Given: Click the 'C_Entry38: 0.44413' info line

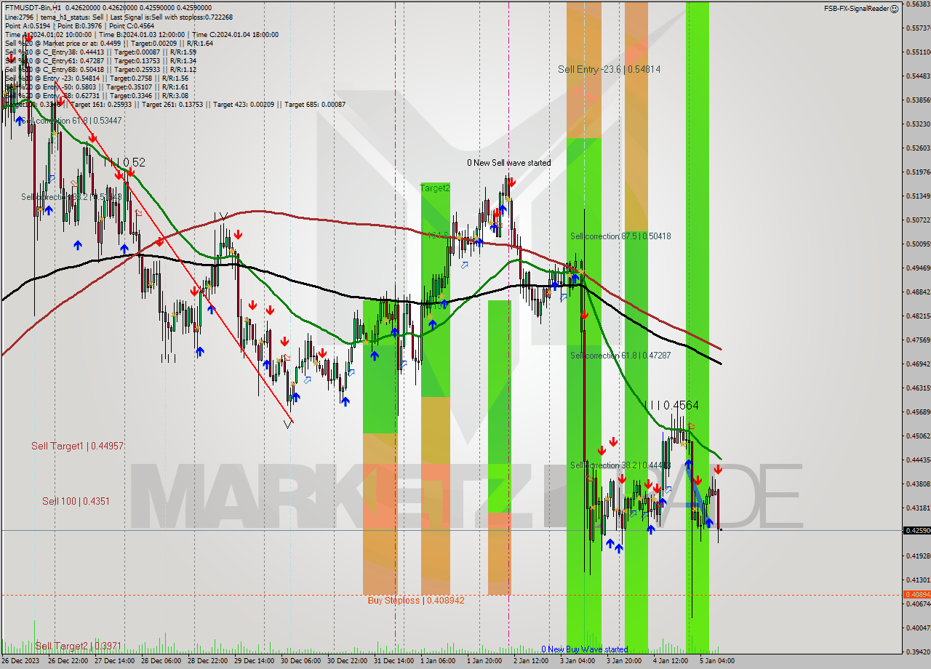Looking at the screenshot, I should [75, 52].
